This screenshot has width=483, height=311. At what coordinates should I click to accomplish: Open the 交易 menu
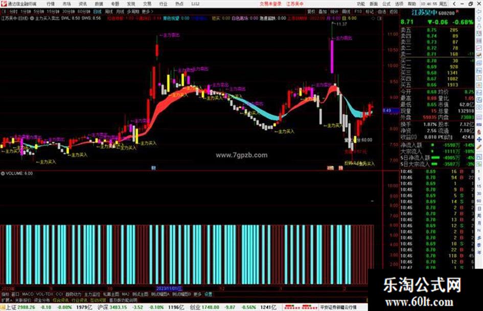[147, 4]
